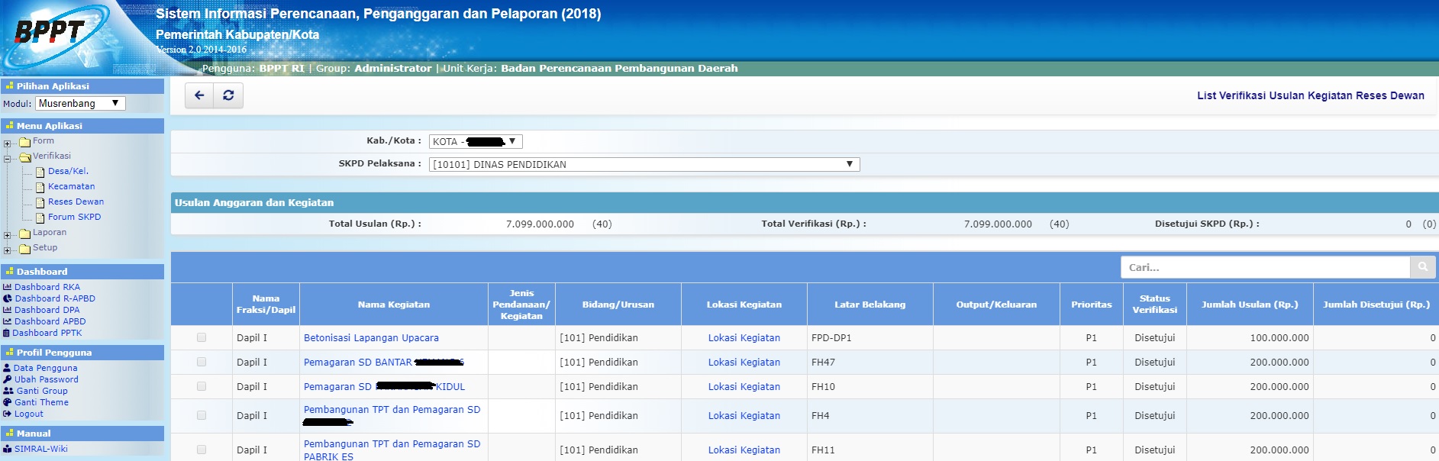Open the SKPD Pelaksana dropdown
This screenshot has width=1439, height=461.
tap(644, 164)
